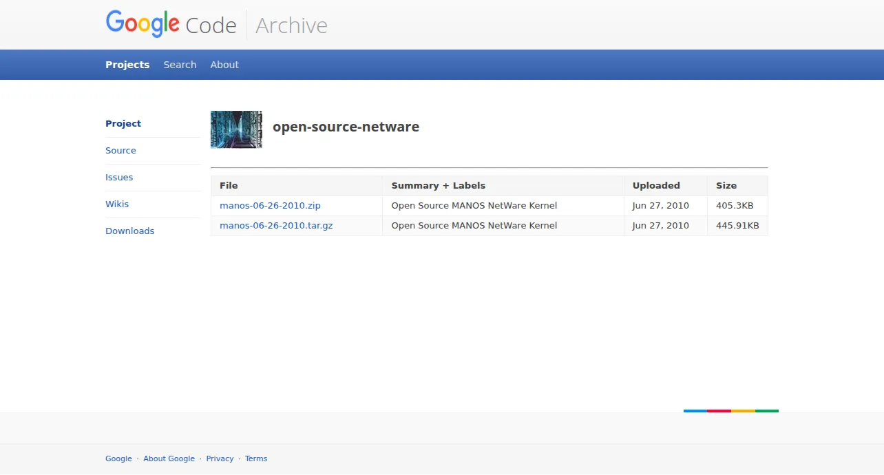
Task: Click the Jun 27, 2010 date in zip row
Action: pyautogui.click(x=661, y=206)
